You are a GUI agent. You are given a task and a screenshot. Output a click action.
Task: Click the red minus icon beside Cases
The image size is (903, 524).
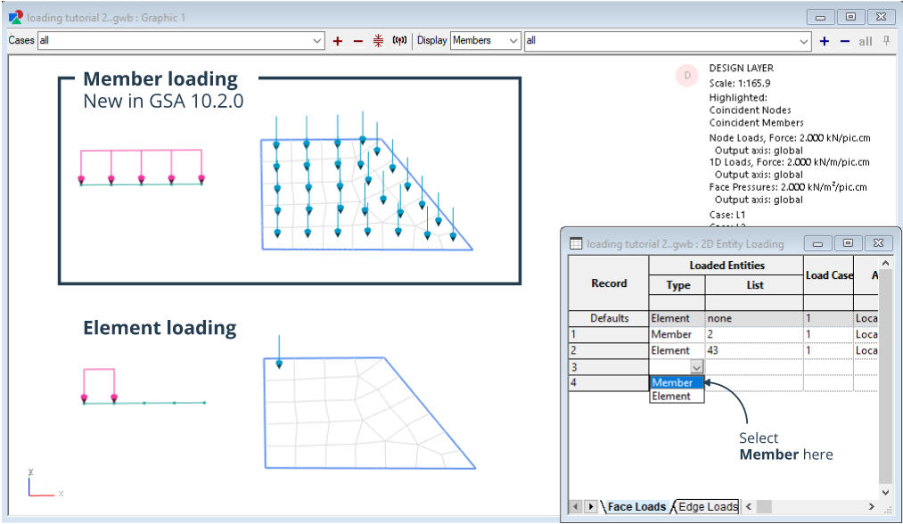(x=358, y=41)
